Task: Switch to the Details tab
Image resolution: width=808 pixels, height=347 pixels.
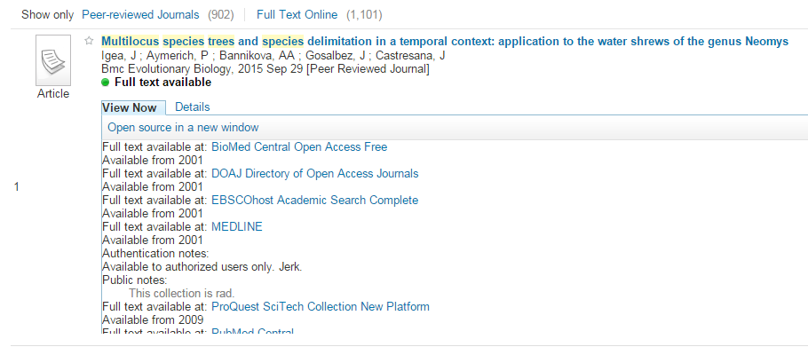Action: [192, 107]
